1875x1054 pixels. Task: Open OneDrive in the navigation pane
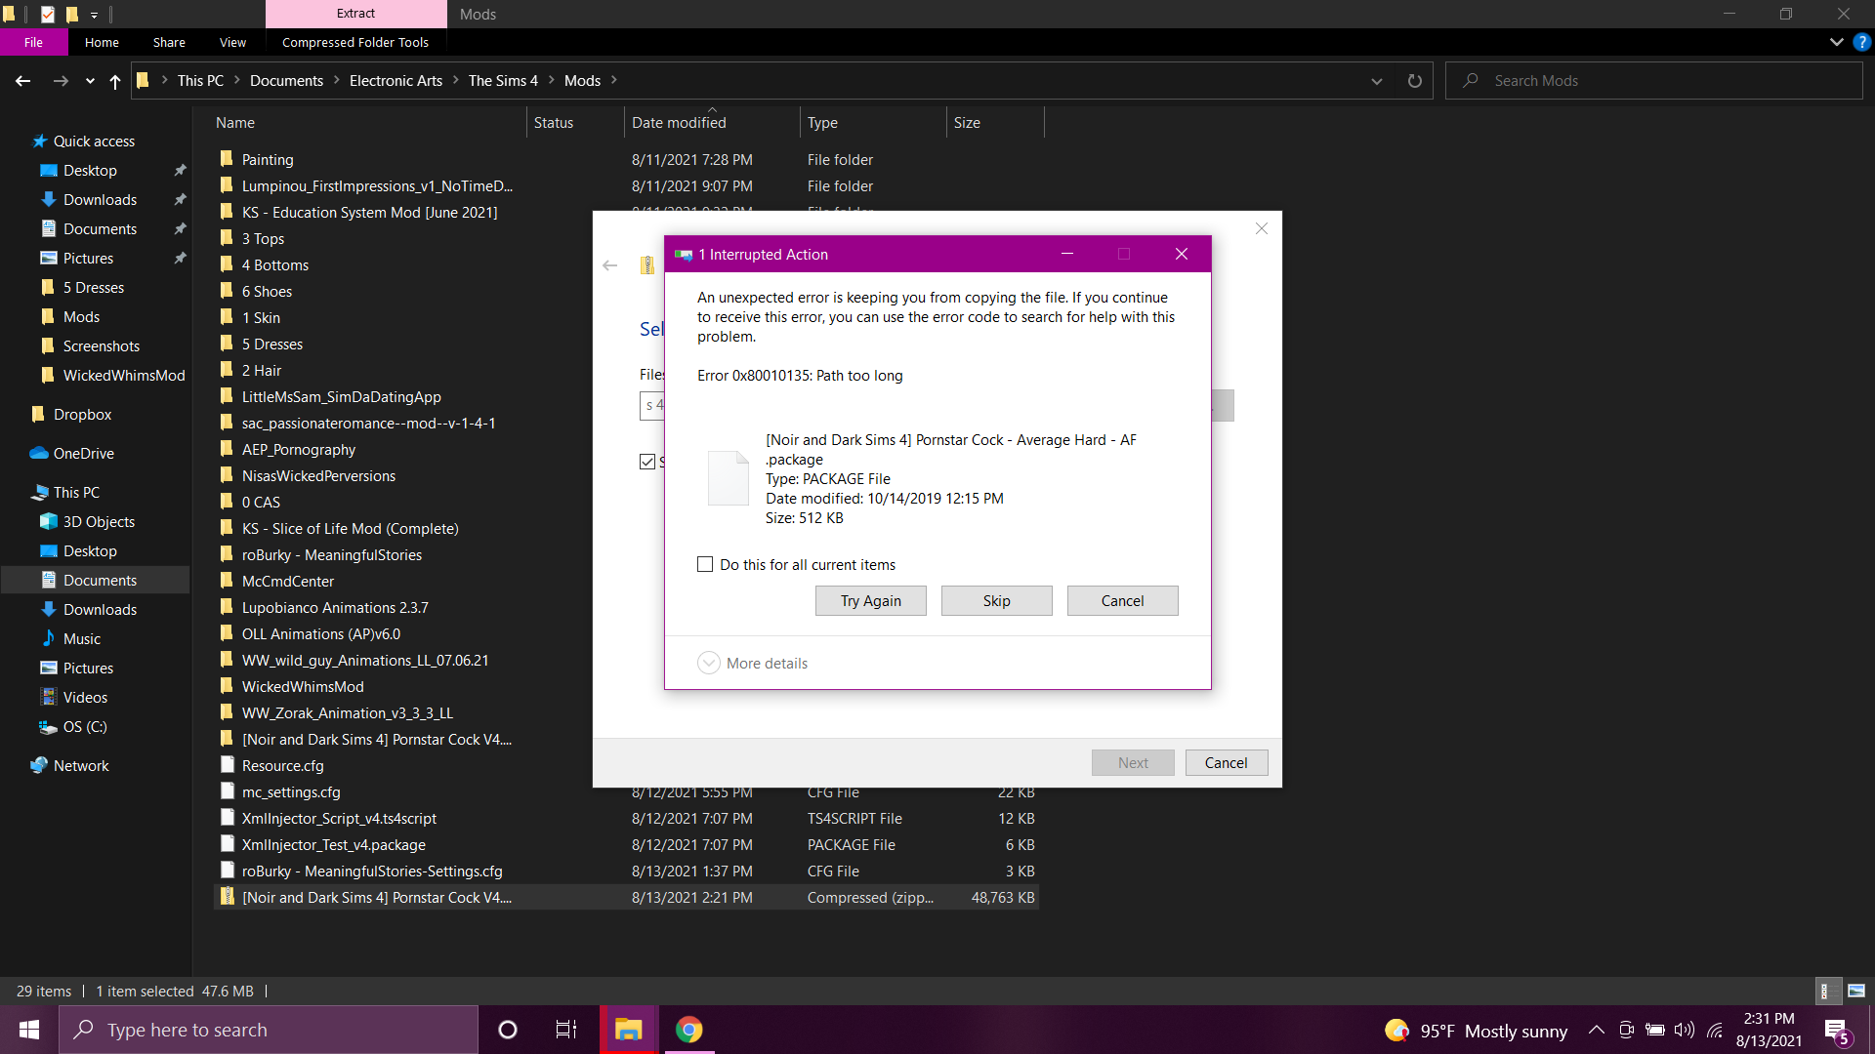coord(83,454)
